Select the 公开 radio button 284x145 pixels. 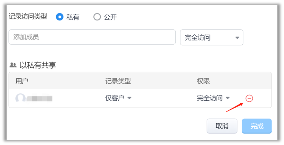click(97, 17)
